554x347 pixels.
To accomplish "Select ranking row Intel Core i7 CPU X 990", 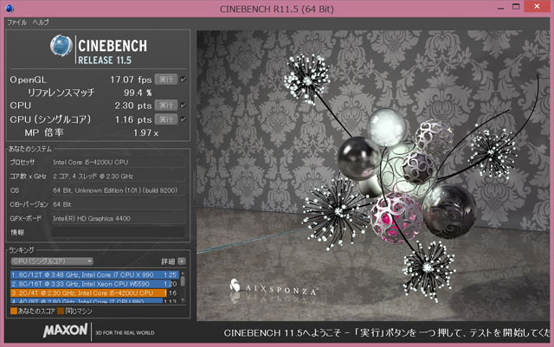I will click(x=94, y=274).
